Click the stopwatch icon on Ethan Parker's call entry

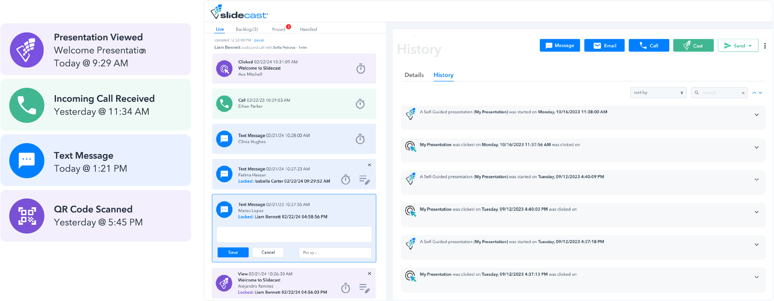pos(360,104)
